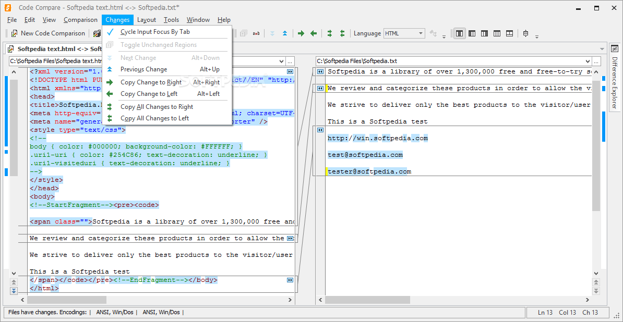Click left pane next difference blue double-arrow button
Screen dimensions: 623x322
tap(14, 291)
